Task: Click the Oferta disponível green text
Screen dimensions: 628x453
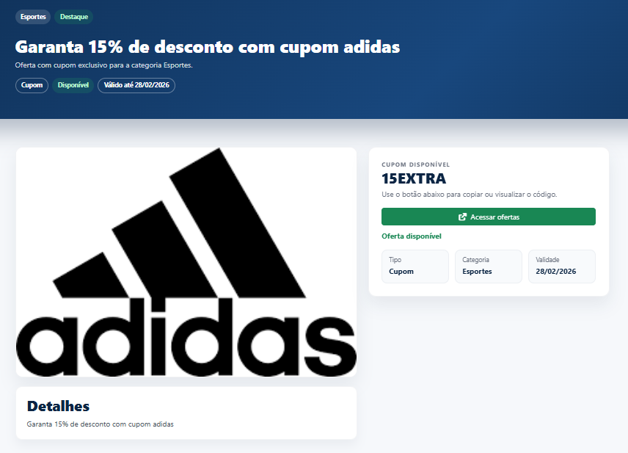Action: [x=412, y=236]
